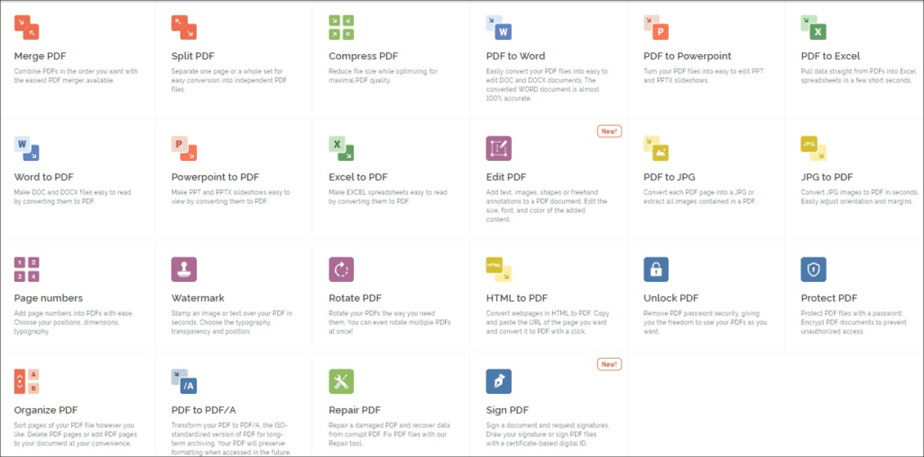Image resolution: width=924 pixels, height=457 pixels.
Task: Open the Word to PDF title link
Action: pos(45,177)
